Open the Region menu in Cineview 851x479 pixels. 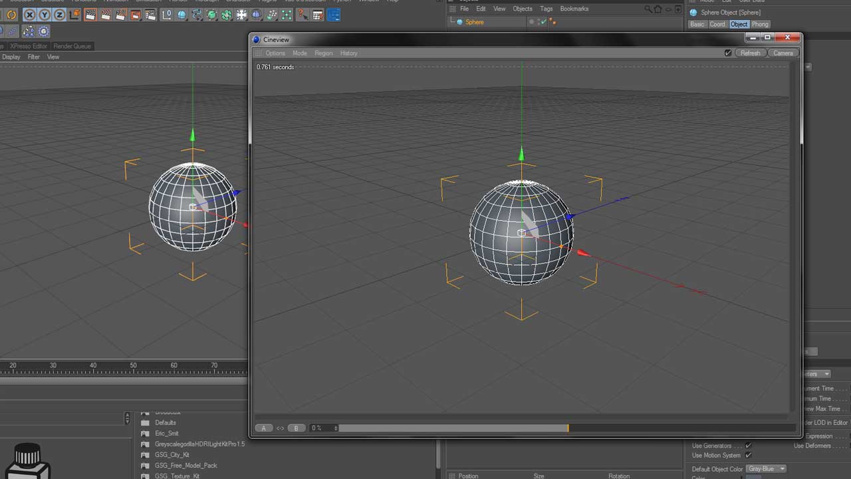(x=324, y=53)
